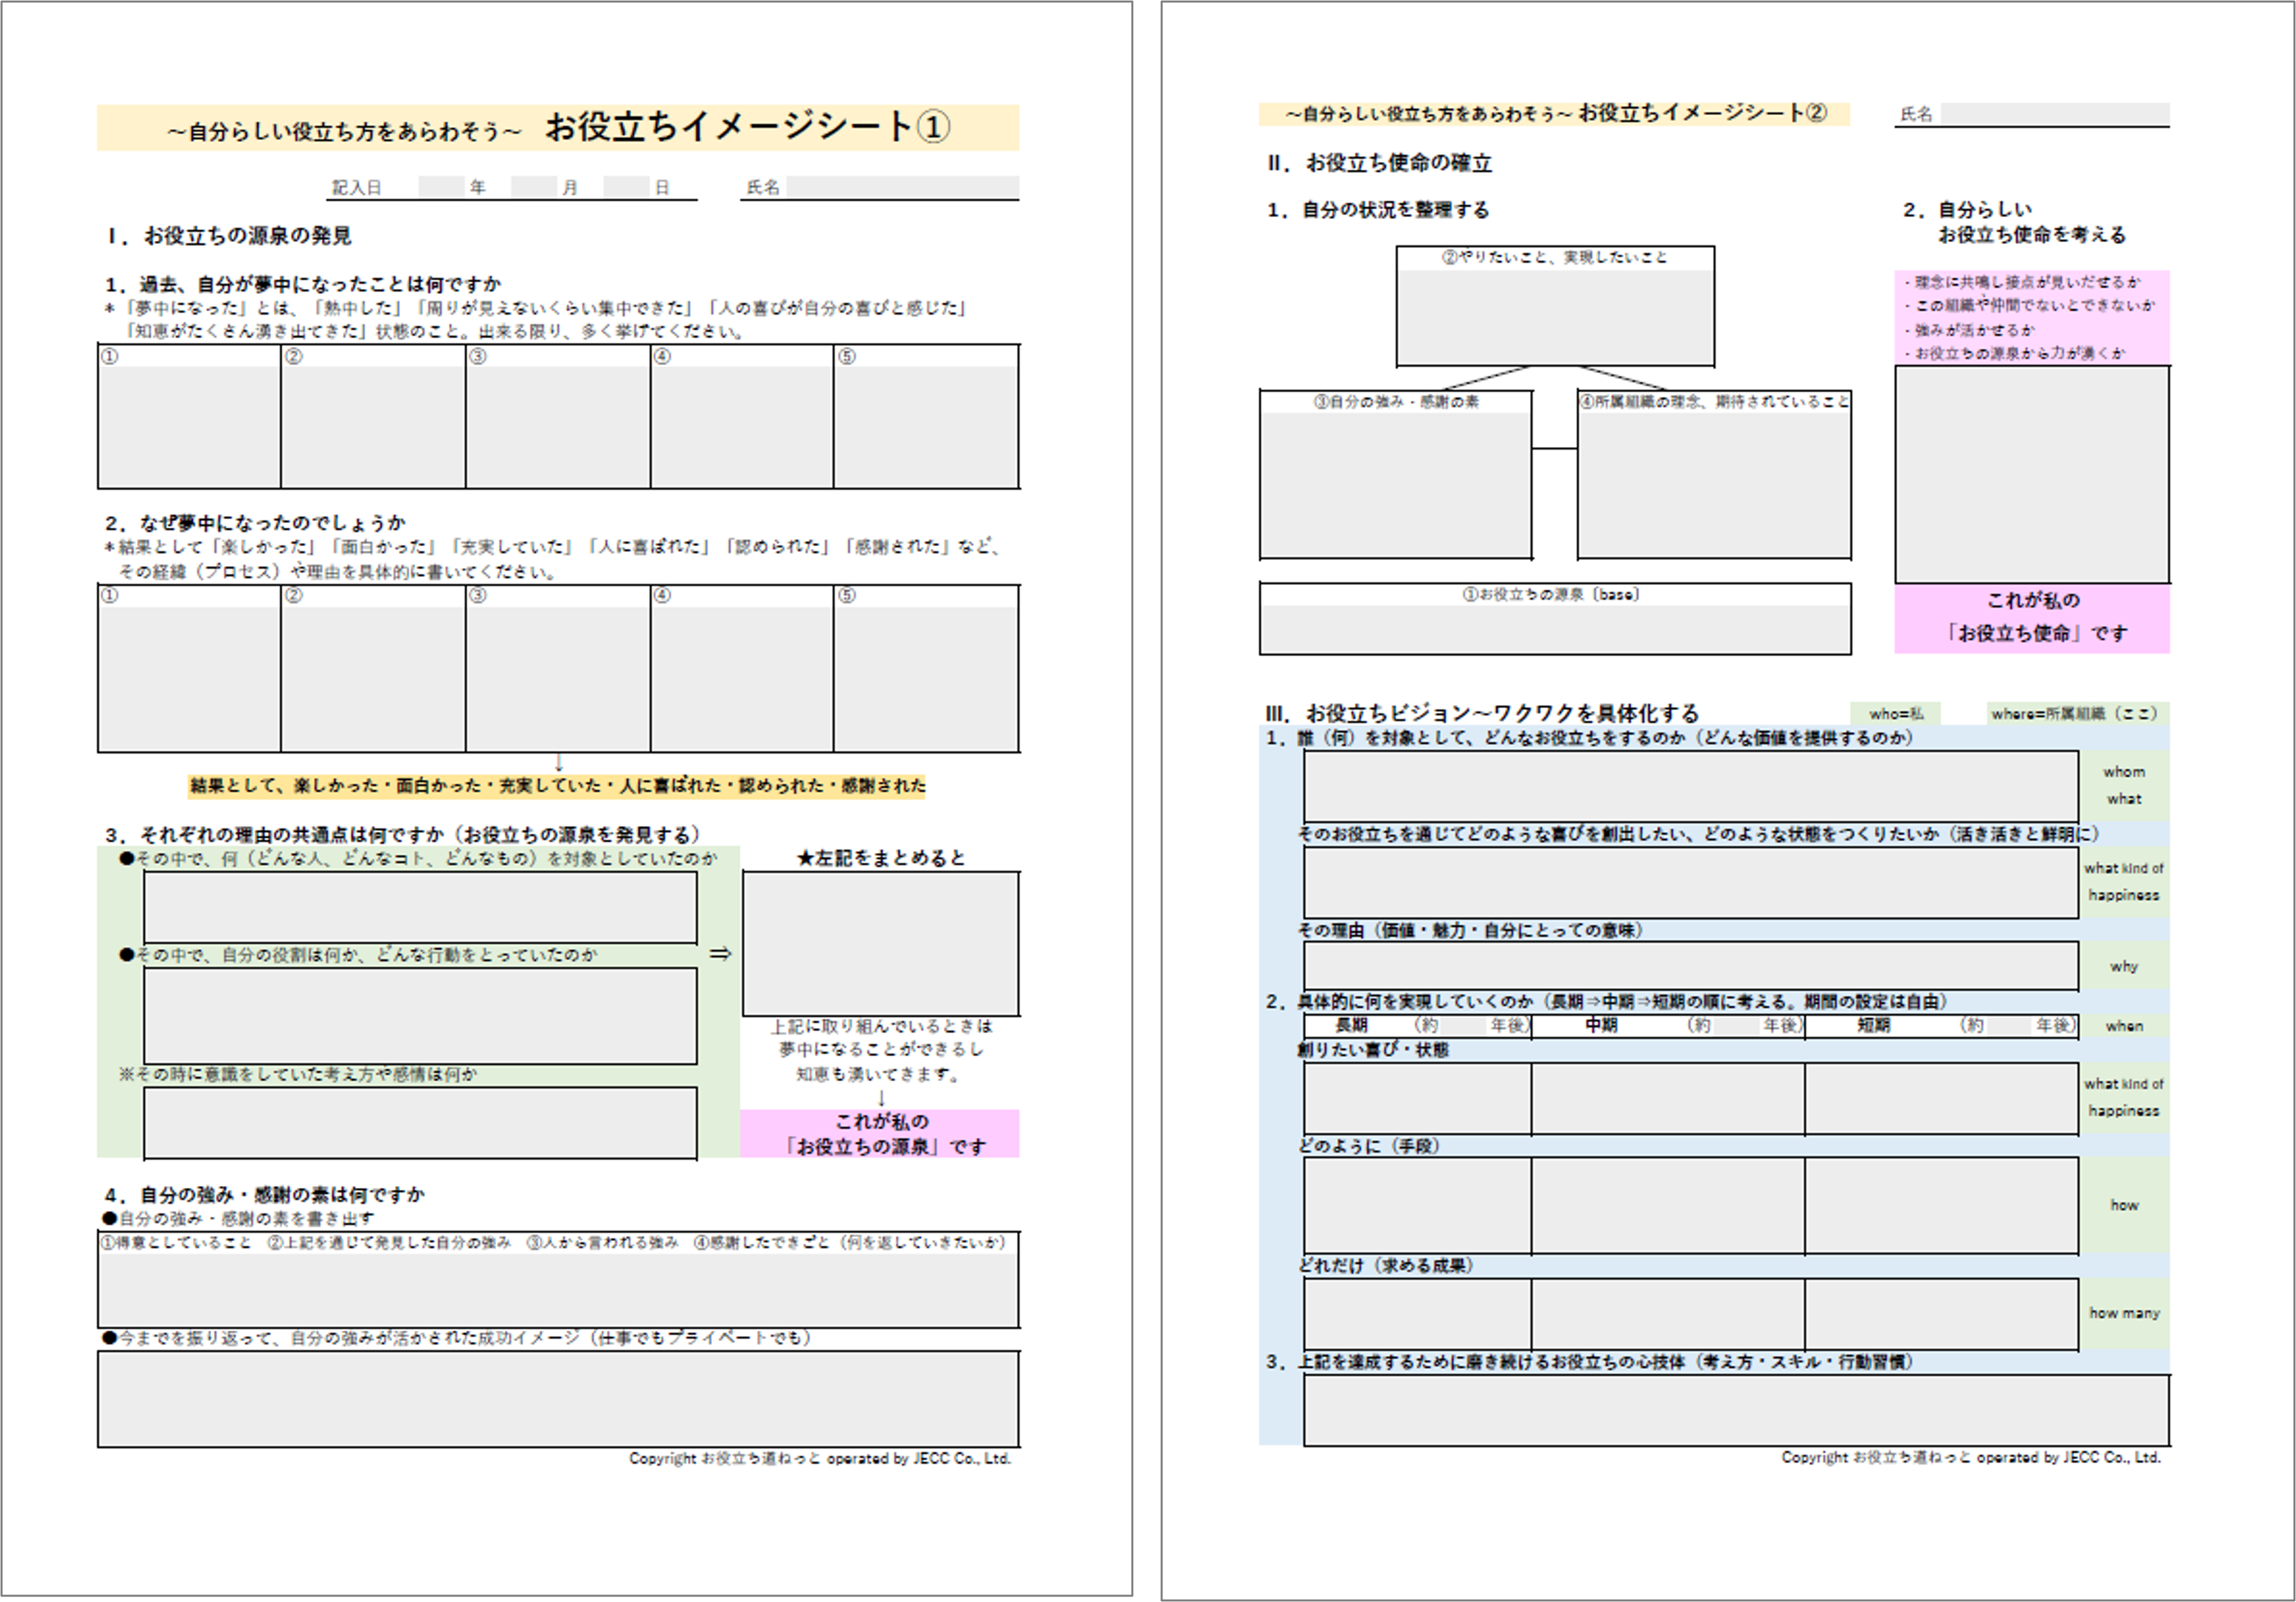Click the ③自分の強み・感謝の素 box
This screenshot has height=1602, width=2296.
click(1396, 475)
